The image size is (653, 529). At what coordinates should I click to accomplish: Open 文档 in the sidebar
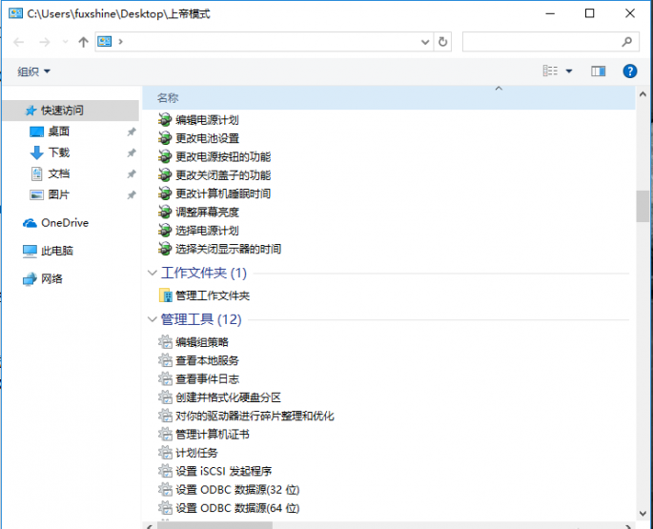point(59,173)
